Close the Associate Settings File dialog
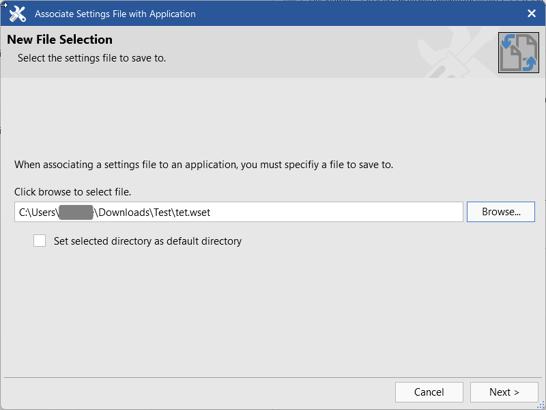 532,13
